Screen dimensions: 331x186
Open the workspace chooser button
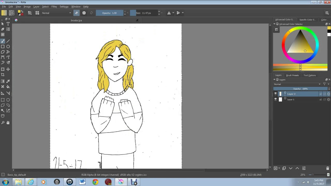click(327, 13)
